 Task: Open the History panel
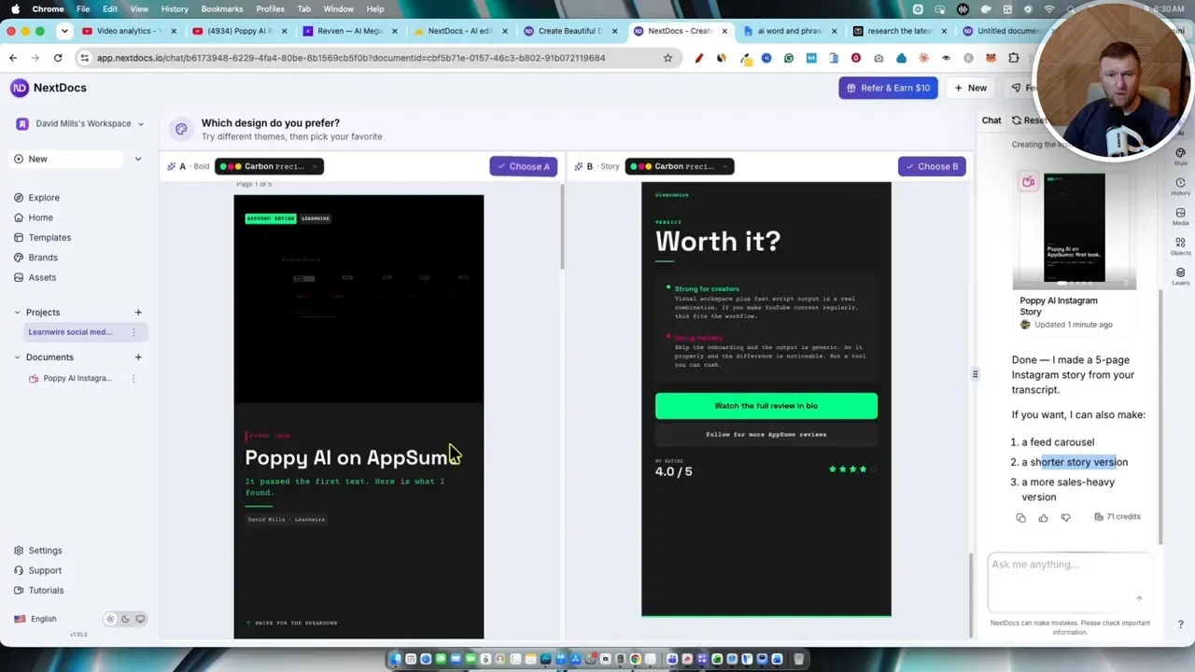1180,187
